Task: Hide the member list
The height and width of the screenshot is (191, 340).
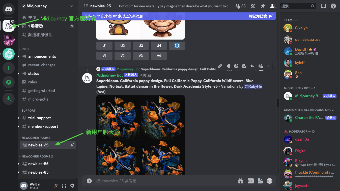Action: (x=273, y=6)
